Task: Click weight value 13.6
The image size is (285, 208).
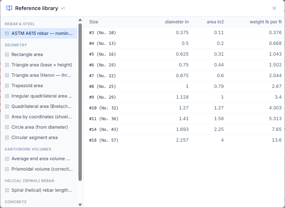Action: point(276,140)
